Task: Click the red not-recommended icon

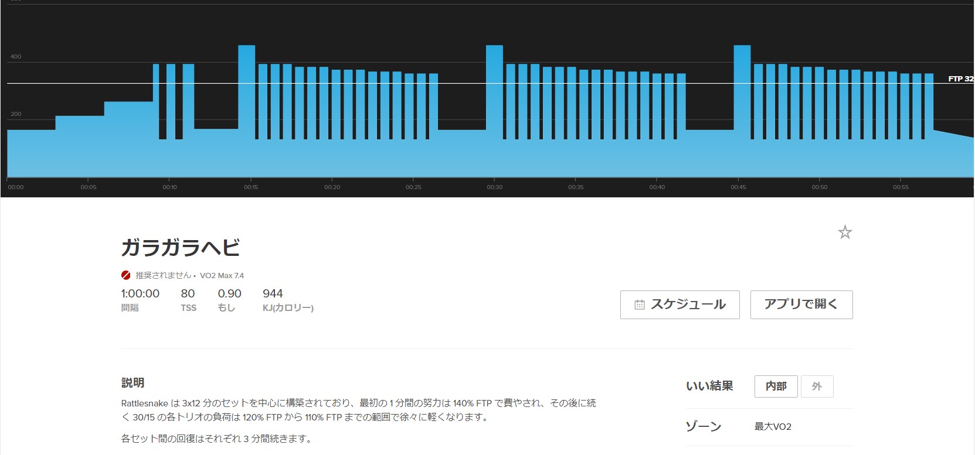Action: point(125,275)
